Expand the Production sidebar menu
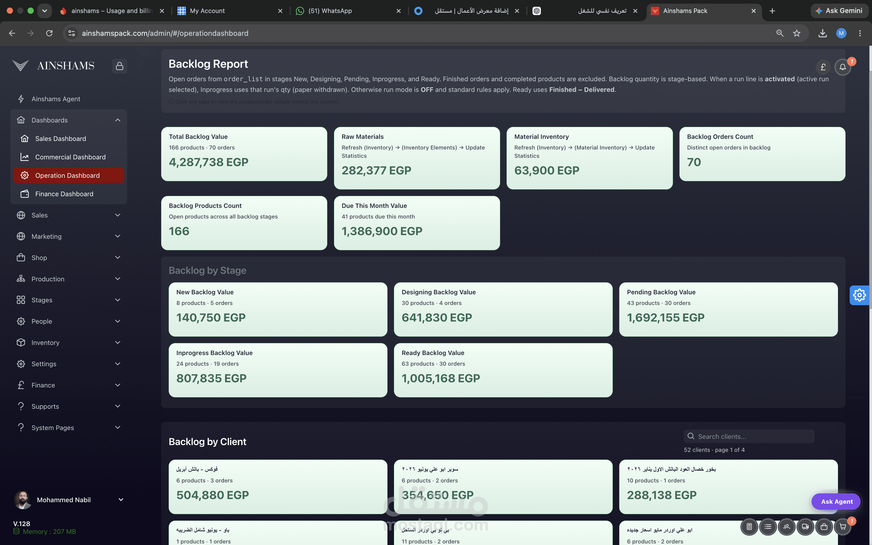This screenshot has width=872, height=545. click(x=69, y=279)
